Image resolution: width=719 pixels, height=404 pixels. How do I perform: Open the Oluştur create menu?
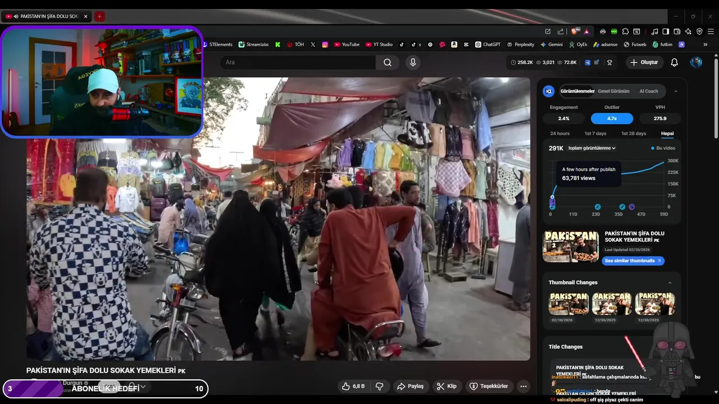pyautogui.click(x=644, y=62)
